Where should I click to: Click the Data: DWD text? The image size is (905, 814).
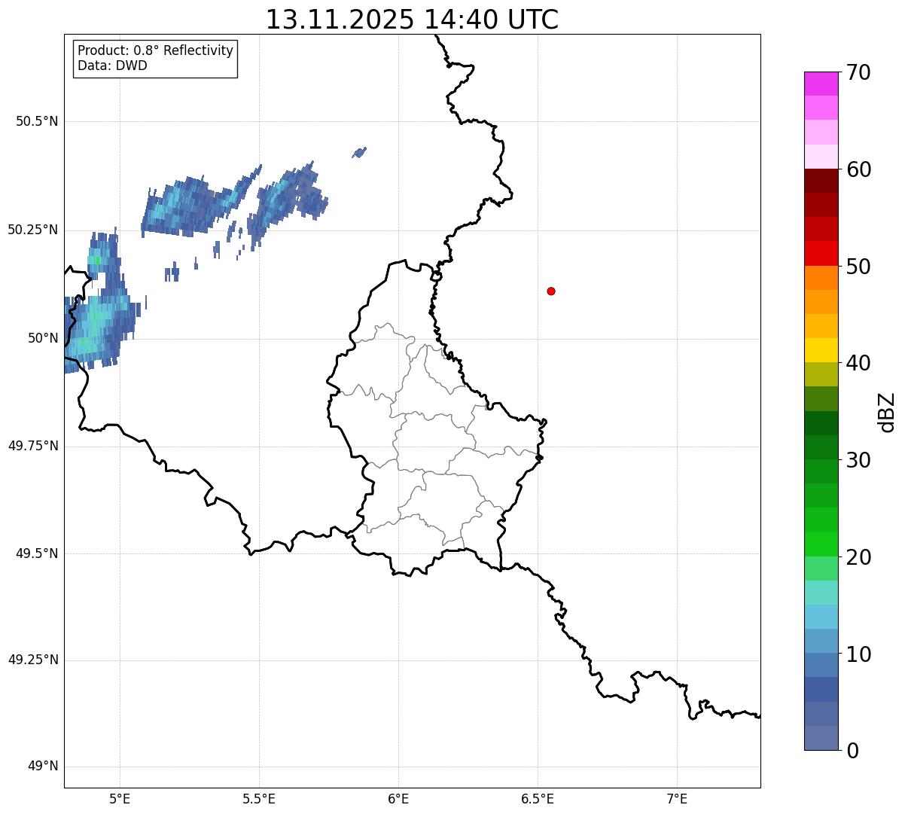pos(112,66)
